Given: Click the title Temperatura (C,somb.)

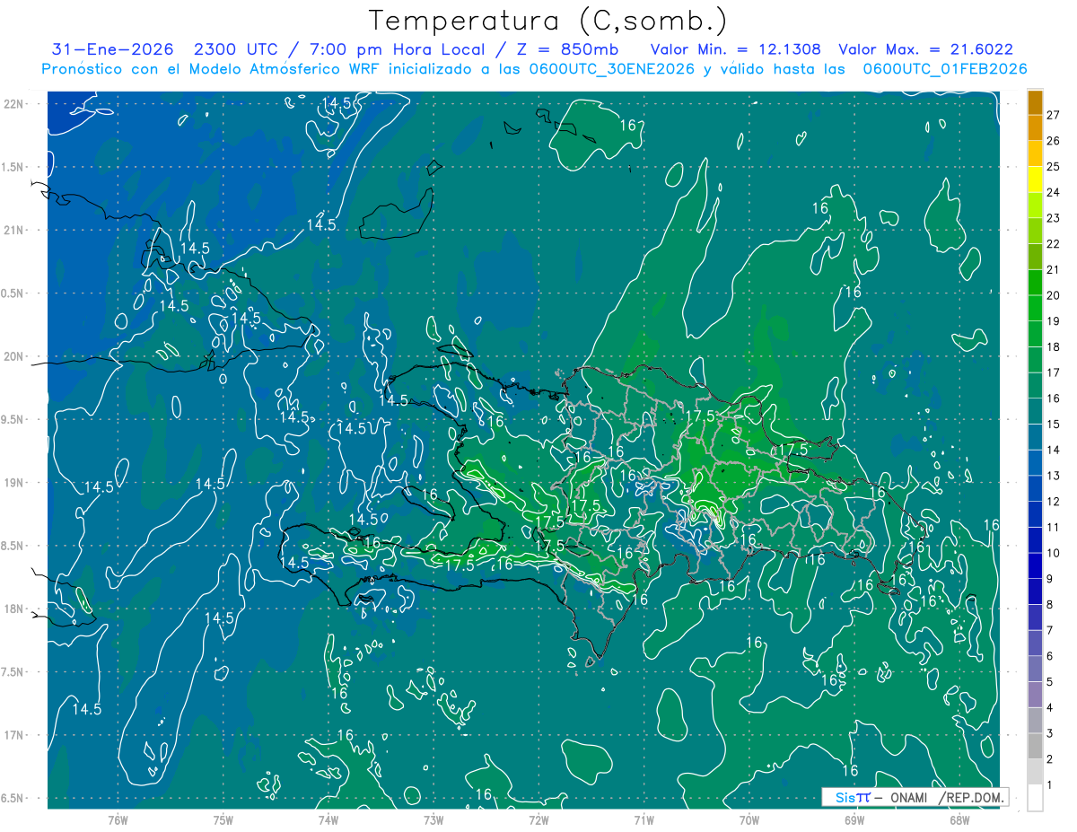Looking at the screenshot, I should 547,21.
